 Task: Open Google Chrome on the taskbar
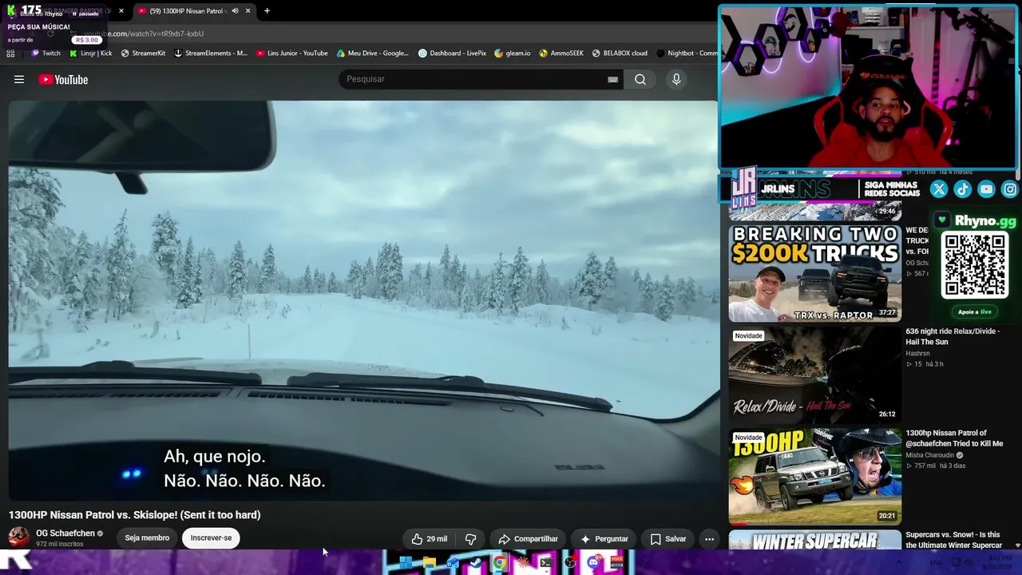[x=499, y=563]
